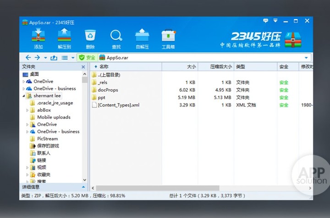This screenshot has width=330, height=218.
Task: Expand top OneDrive - business node
Action: click(x=23, y=89)
